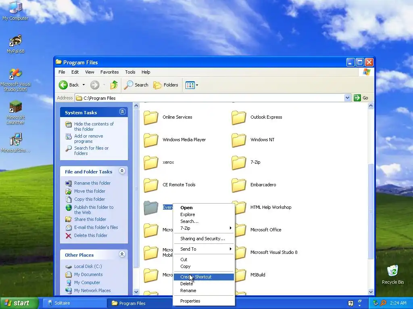Open the Tools menu
Screen dimensions: 413x309
(x=130, y=72)
